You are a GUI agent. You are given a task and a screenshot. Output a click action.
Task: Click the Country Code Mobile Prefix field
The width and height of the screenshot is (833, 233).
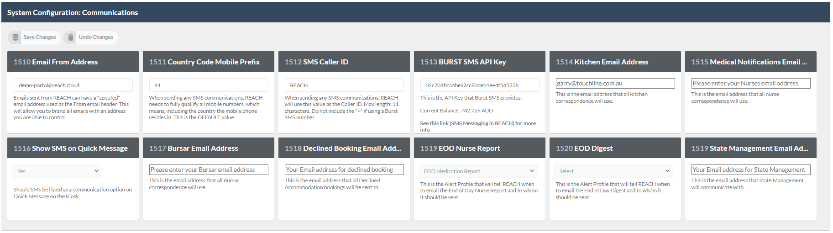pyautogui.click(x=209, y=85)
